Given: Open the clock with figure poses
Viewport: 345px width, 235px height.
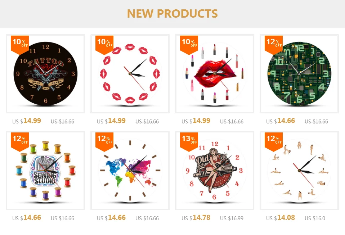Looking at the screenshot, I should 299,171.
